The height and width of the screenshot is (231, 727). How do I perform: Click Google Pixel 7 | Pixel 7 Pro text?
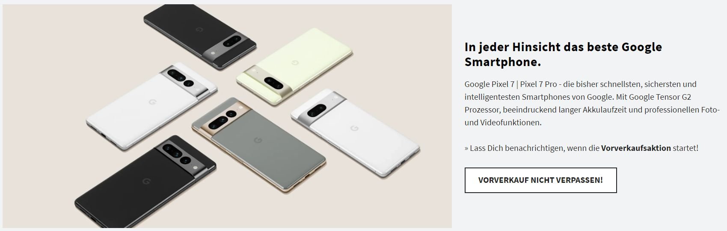[511, 84]
